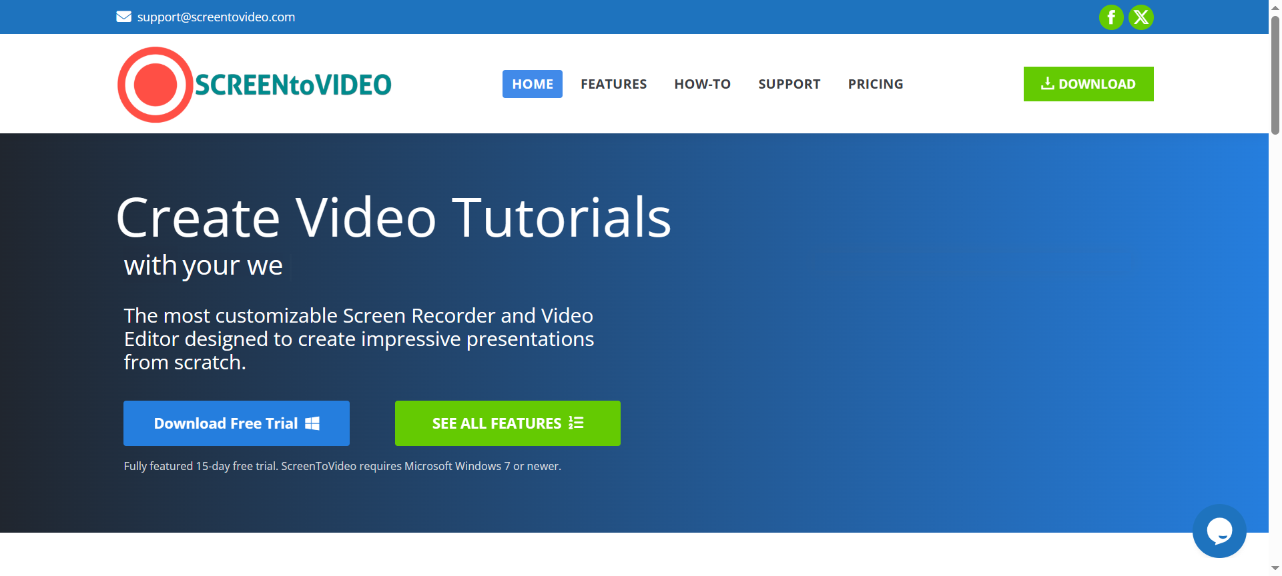Click the list icon beside SEE ALL FEATURES
This screenshot has height=576, width=1282.
point(576,423)
